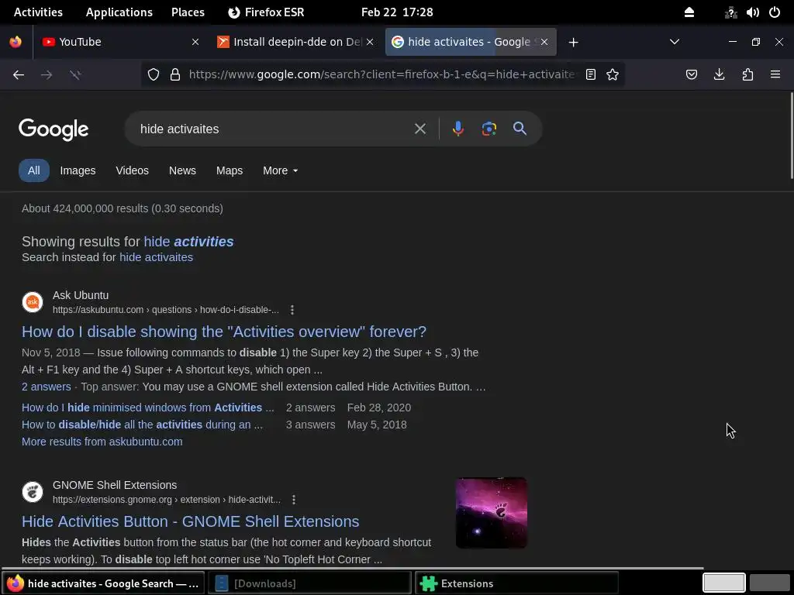Click the network status icon in top bar

point(730,12)
